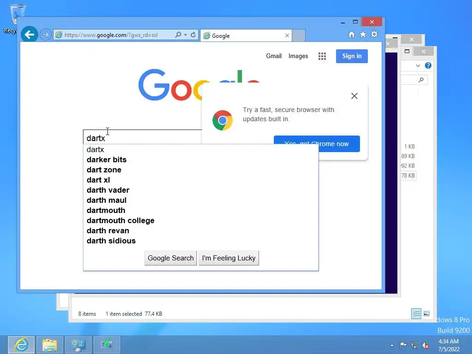Screen dimensions: 472x354
Task: Choose the 'dartmouth college' suggestion
Action: click(x=201, y=220)
